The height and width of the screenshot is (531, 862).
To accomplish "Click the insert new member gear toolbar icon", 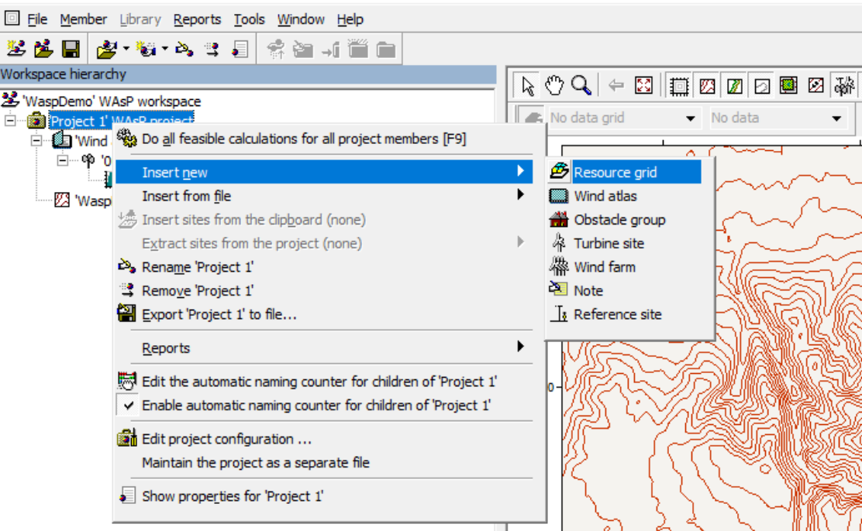I will [147, 49].
